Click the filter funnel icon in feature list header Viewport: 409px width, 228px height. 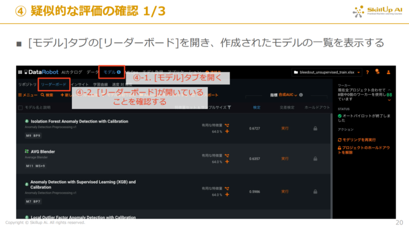click(229, 107)
